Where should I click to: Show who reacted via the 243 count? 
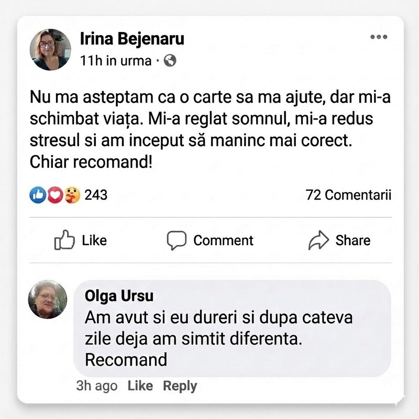[x=96, y=195]
